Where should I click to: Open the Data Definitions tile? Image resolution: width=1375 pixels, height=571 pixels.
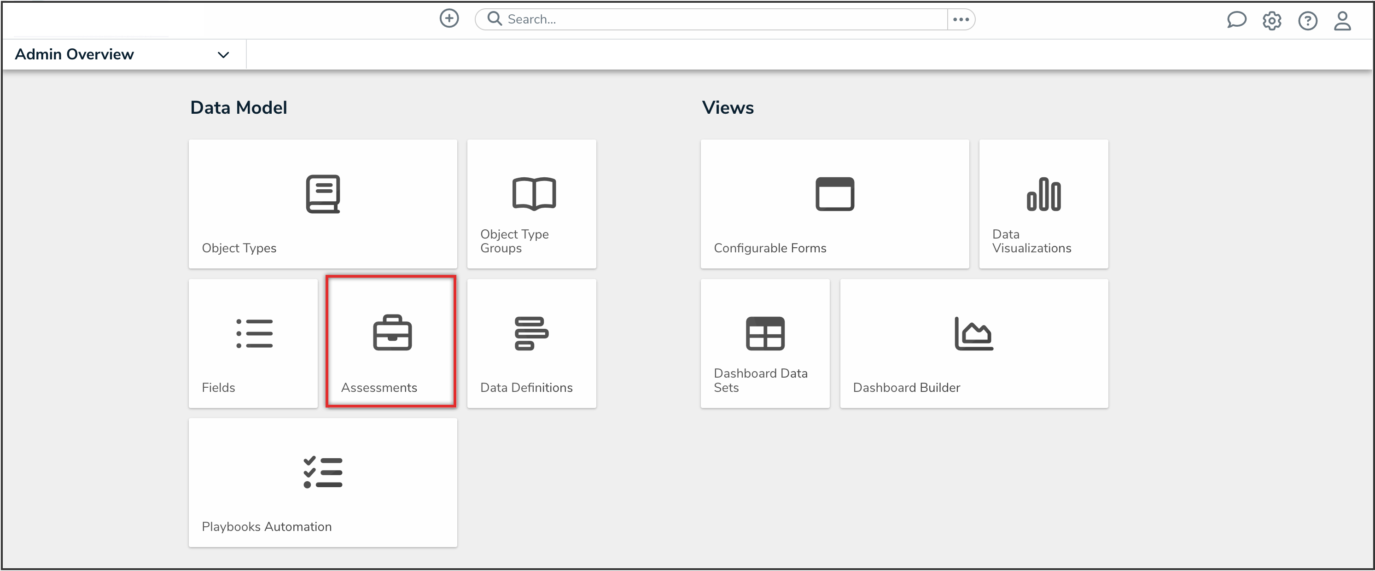(531, 343)
